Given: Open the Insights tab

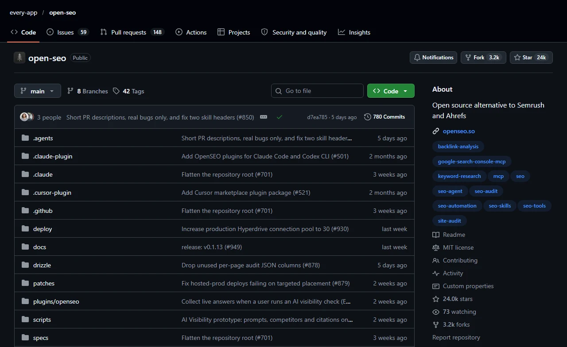Looking at the screenshot, I should click(x=354, y=32).
